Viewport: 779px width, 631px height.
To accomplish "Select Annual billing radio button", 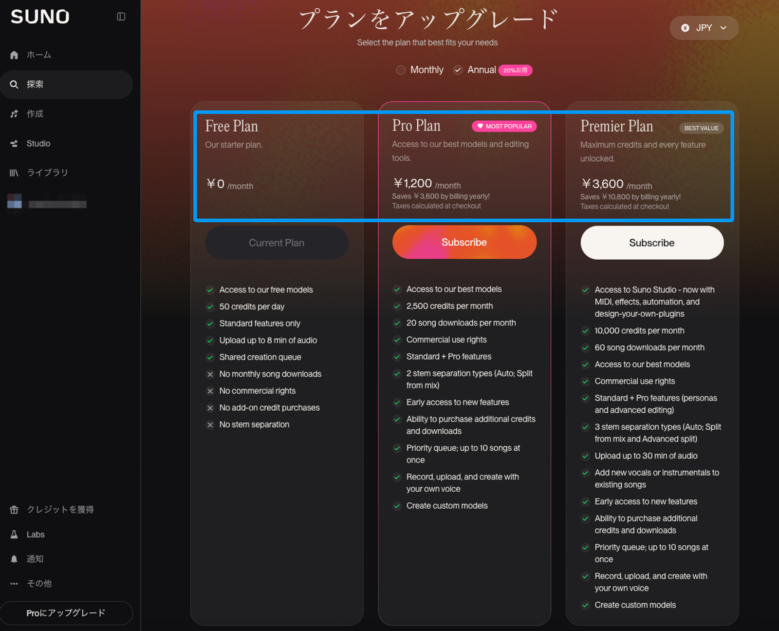I will coord(458,70).
